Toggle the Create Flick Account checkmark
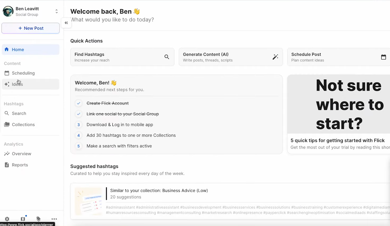390x226 pixels. (x=78, y=103)
